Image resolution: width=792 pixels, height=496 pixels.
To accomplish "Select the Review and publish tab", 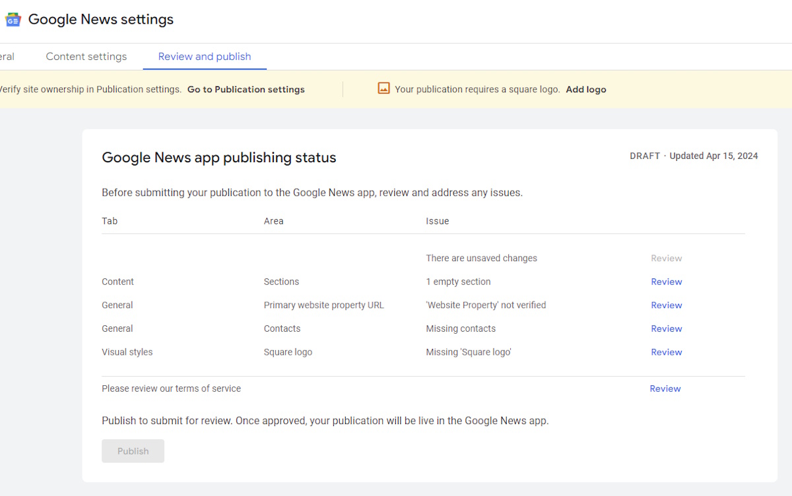I will click(205, 57).
